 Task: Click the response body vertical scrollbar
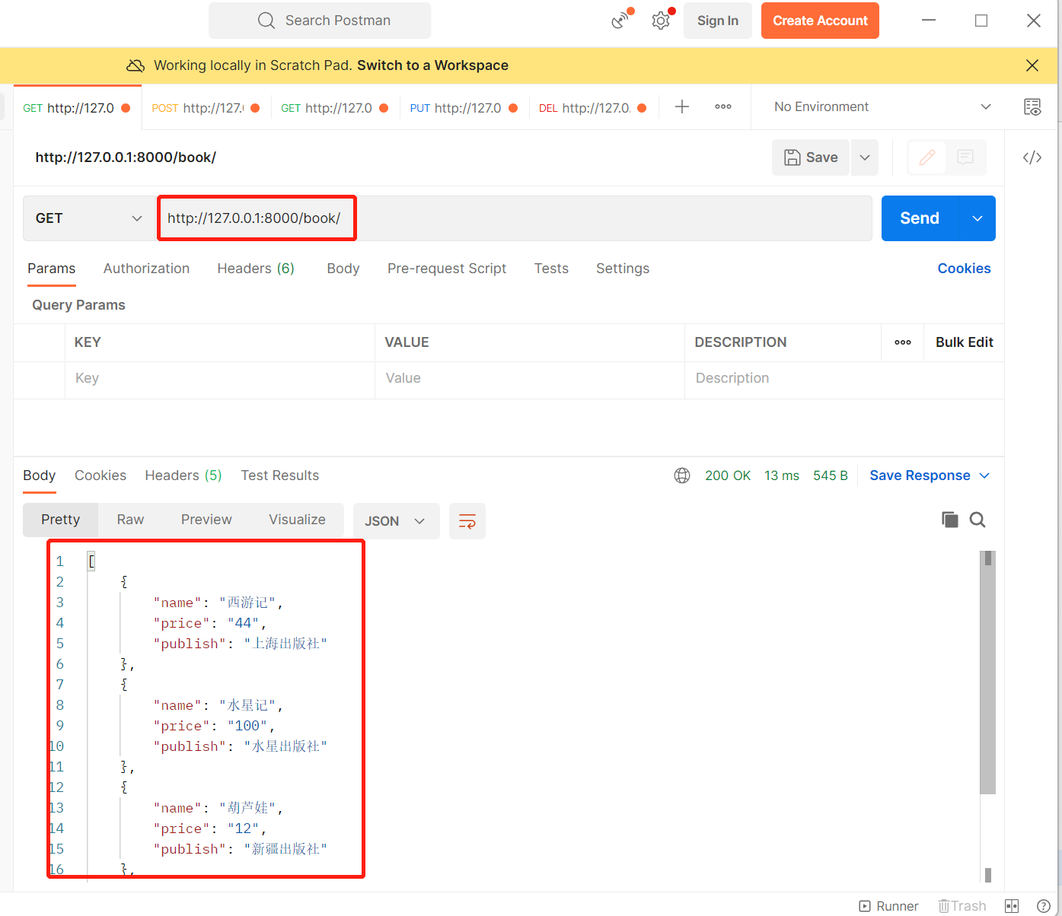coord(987,673)
